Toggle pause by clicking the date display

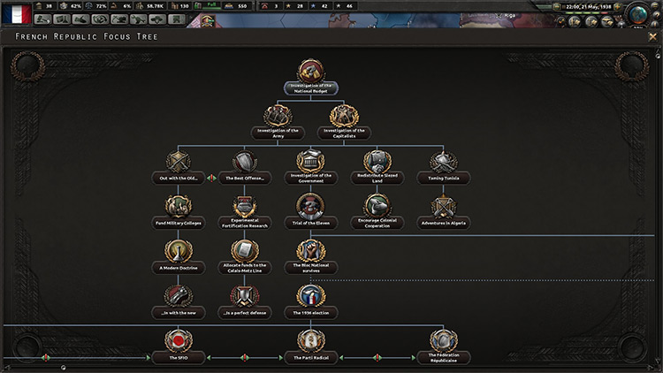coord(589,7)
